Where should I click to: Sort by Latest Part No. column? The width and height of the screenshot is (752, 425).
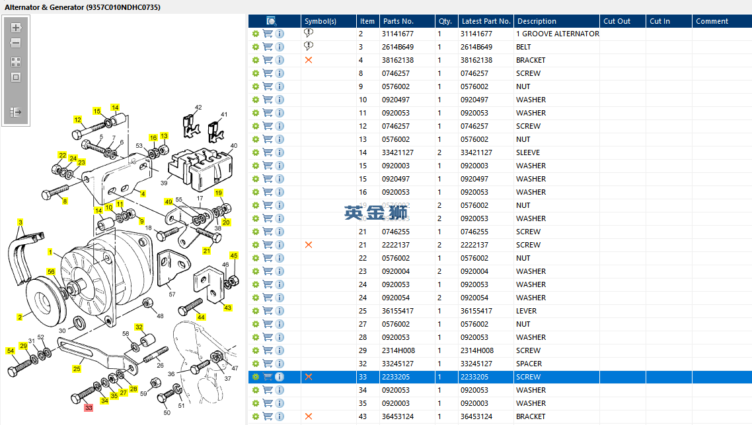click(x=485, y=21)
